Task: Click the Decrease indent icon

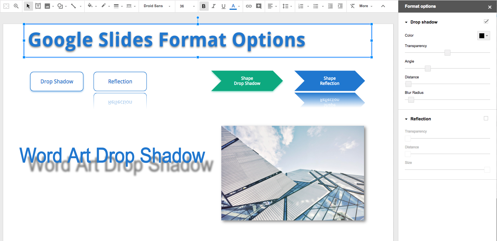Action: (x=330, y=6)
